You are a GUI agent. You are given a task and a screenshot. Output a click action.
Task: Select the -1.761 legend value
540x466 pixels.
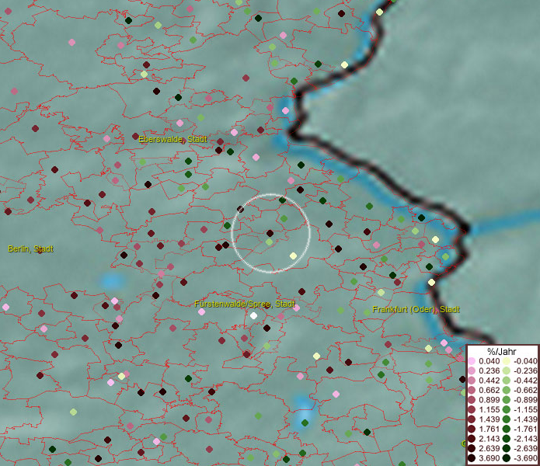click(x=525, y=429)
